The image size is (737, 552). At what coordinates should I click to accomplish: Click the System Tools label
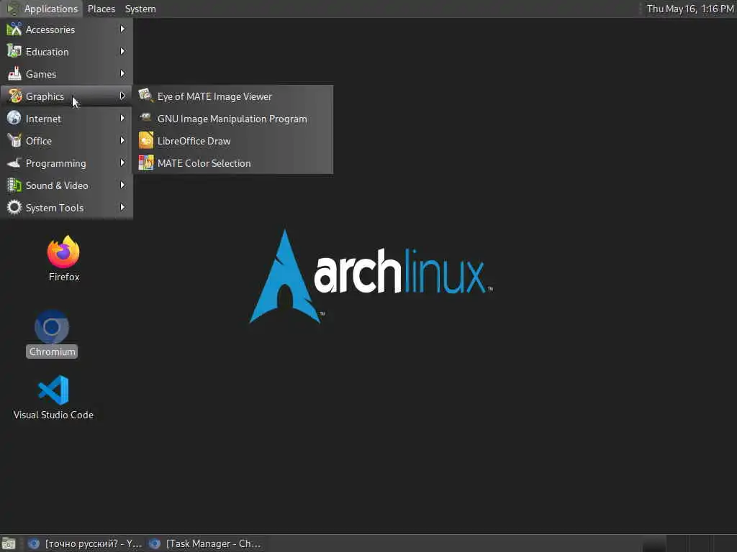55,208
